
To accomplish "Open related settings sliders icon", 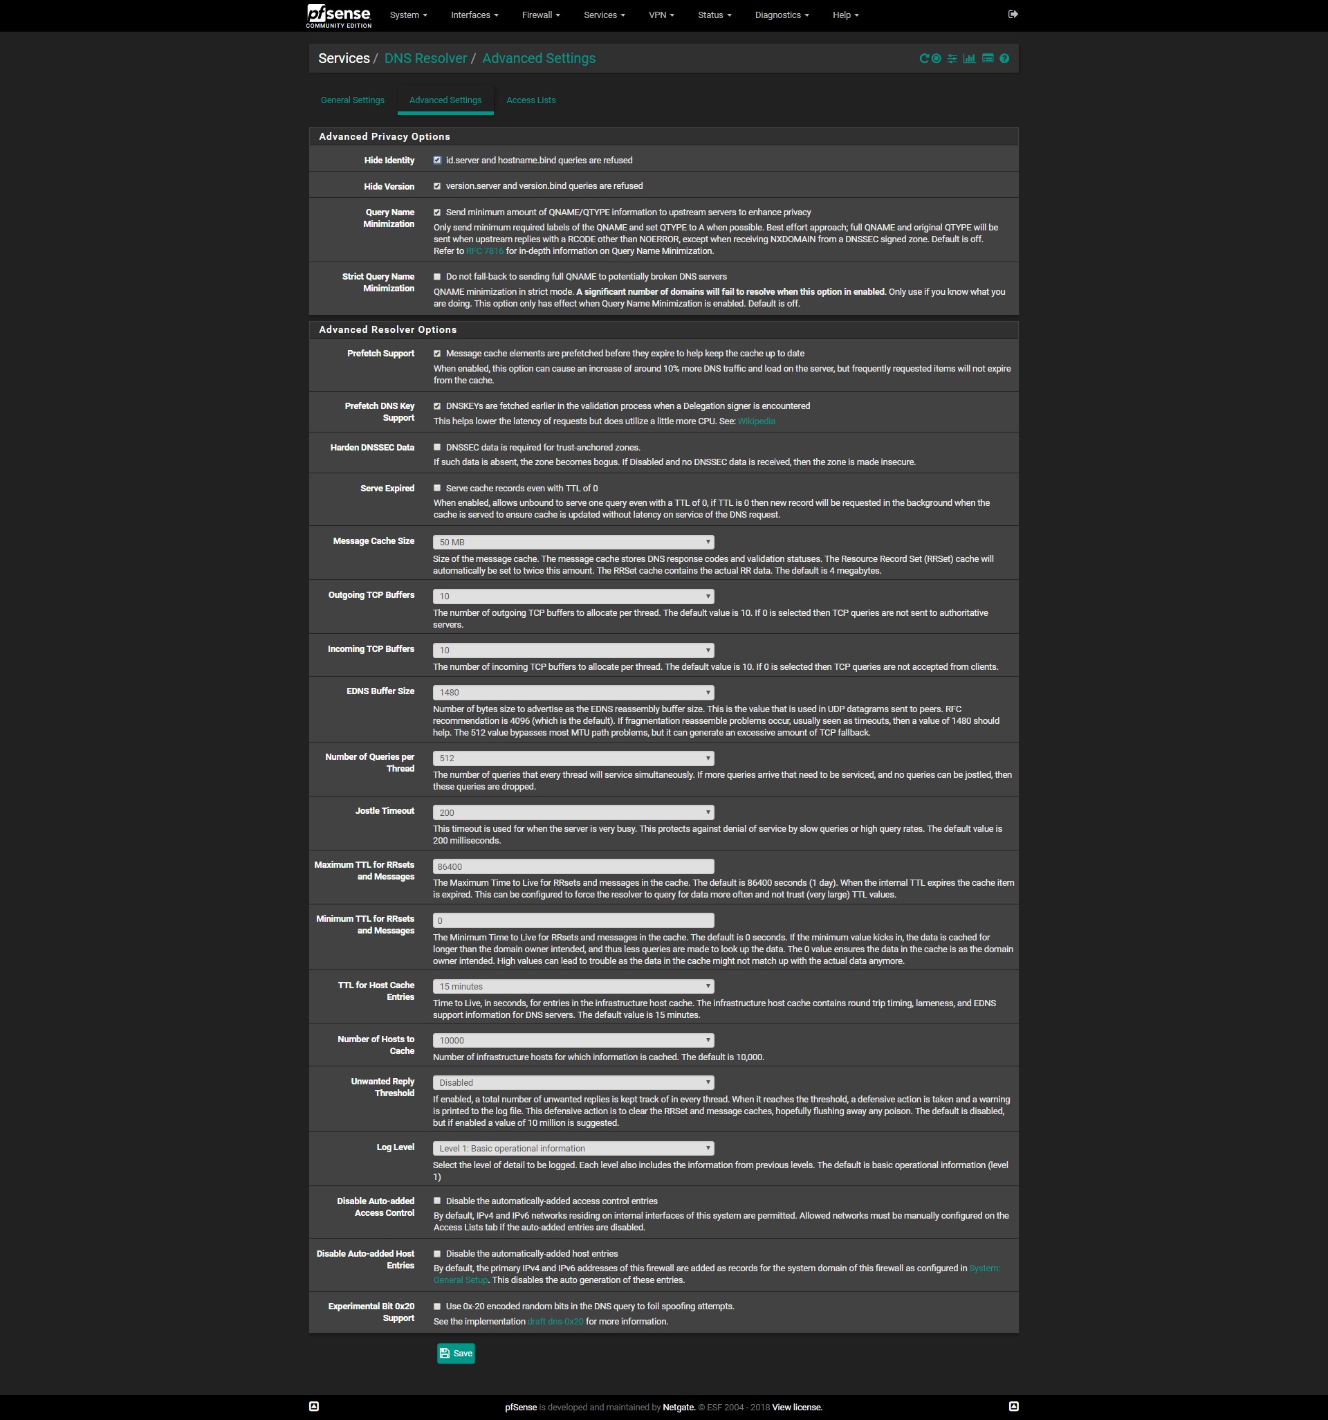I will [x=952, y=59].
